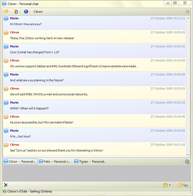This screenshot has width=193, height=196.
Task: Switch to Tigran - Personal chat tab
Action: click(90, 162)
